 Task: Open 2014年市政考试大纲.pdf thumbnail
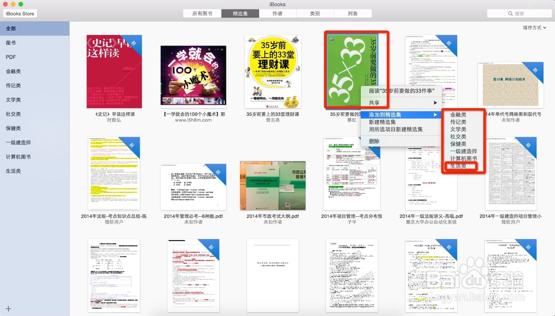273,186
